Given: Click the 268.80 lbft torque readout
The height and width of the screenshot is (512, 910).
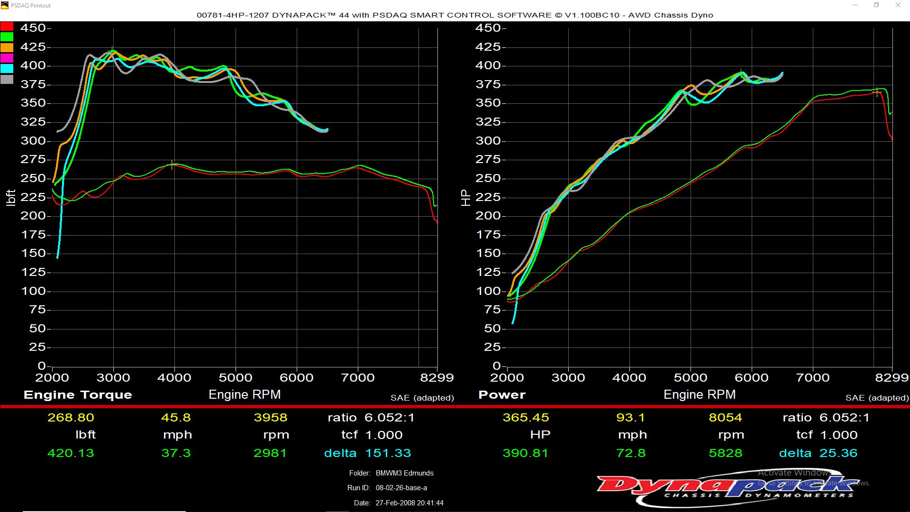Looking at the screenshot, I should tap(71, 418).
